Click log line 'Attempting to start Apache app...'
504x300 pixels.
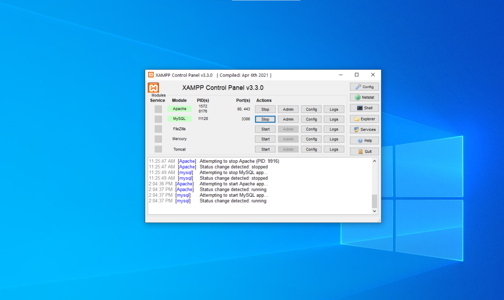234,184
